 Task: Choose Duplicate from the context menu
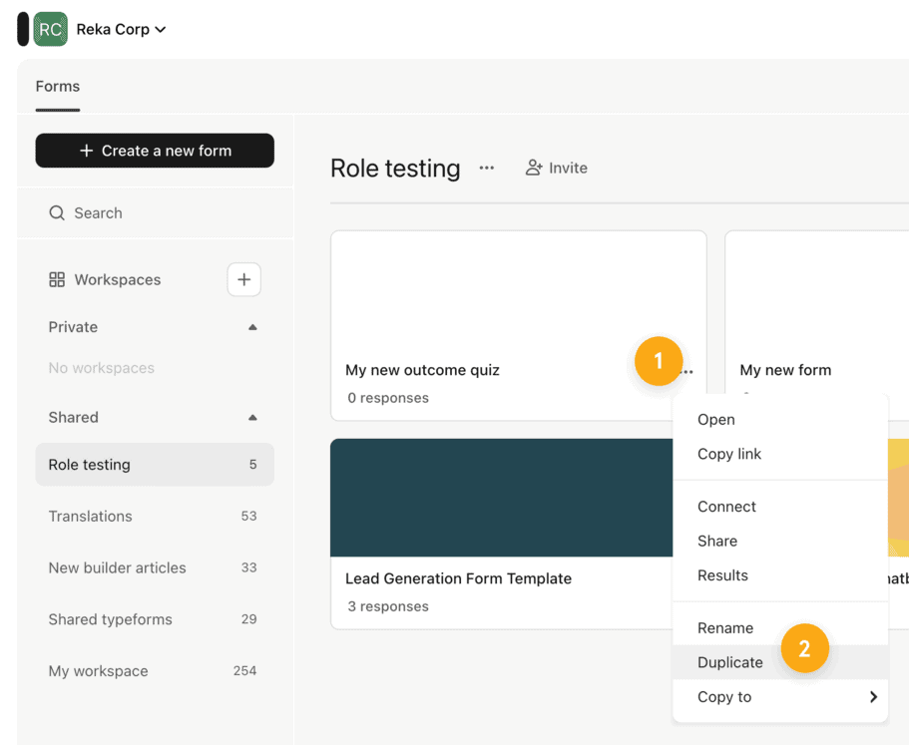[730, 662]
